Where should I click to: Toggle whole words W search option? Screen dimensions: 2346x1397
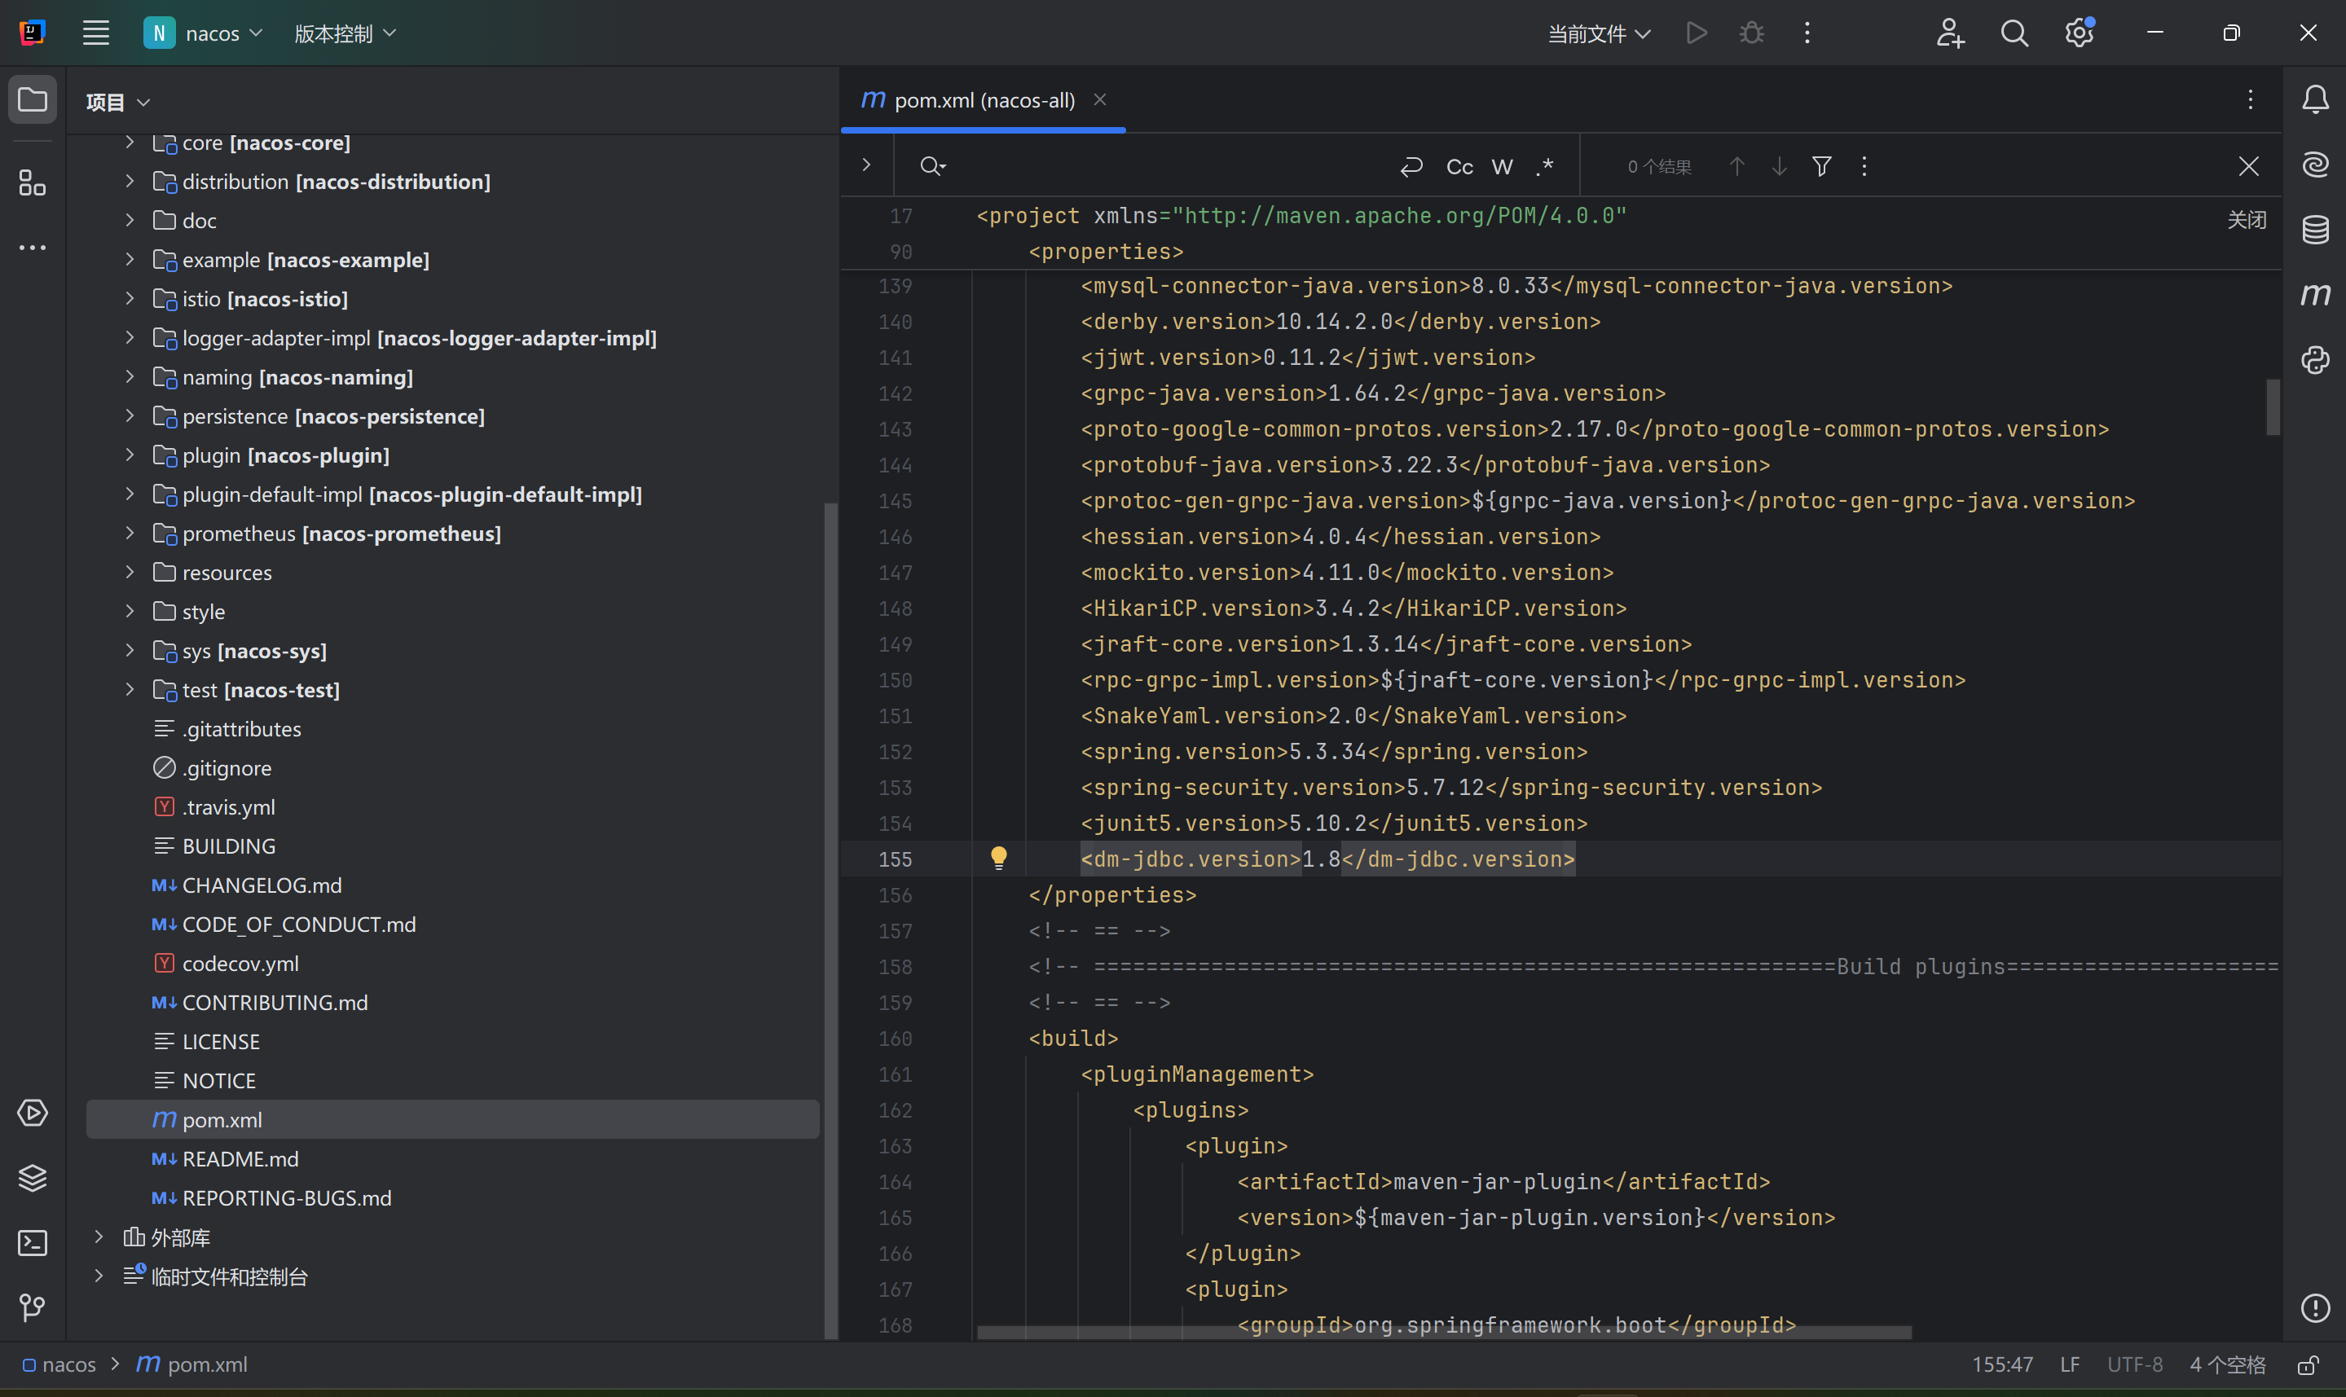coord(1503,167)
